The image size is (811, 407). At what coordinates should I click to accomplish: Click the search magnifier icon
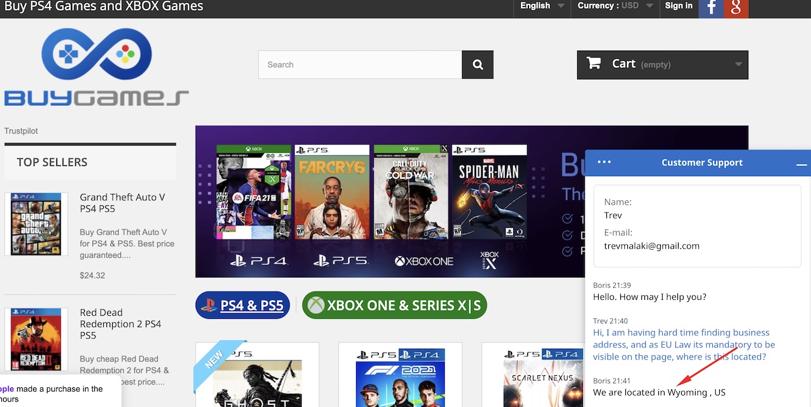[477, 64]
